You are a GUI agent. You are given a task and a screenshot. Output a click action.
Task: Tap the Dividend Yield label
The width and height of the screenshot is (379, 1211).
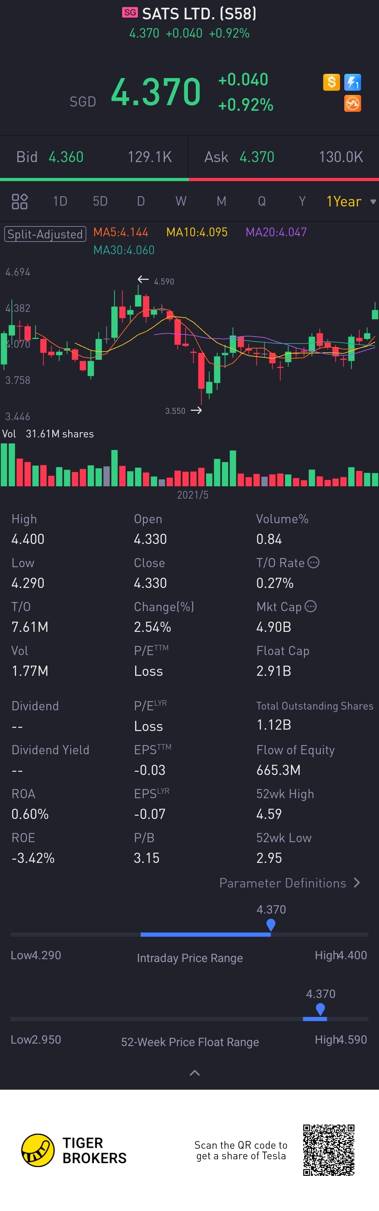tap(50, 750)
